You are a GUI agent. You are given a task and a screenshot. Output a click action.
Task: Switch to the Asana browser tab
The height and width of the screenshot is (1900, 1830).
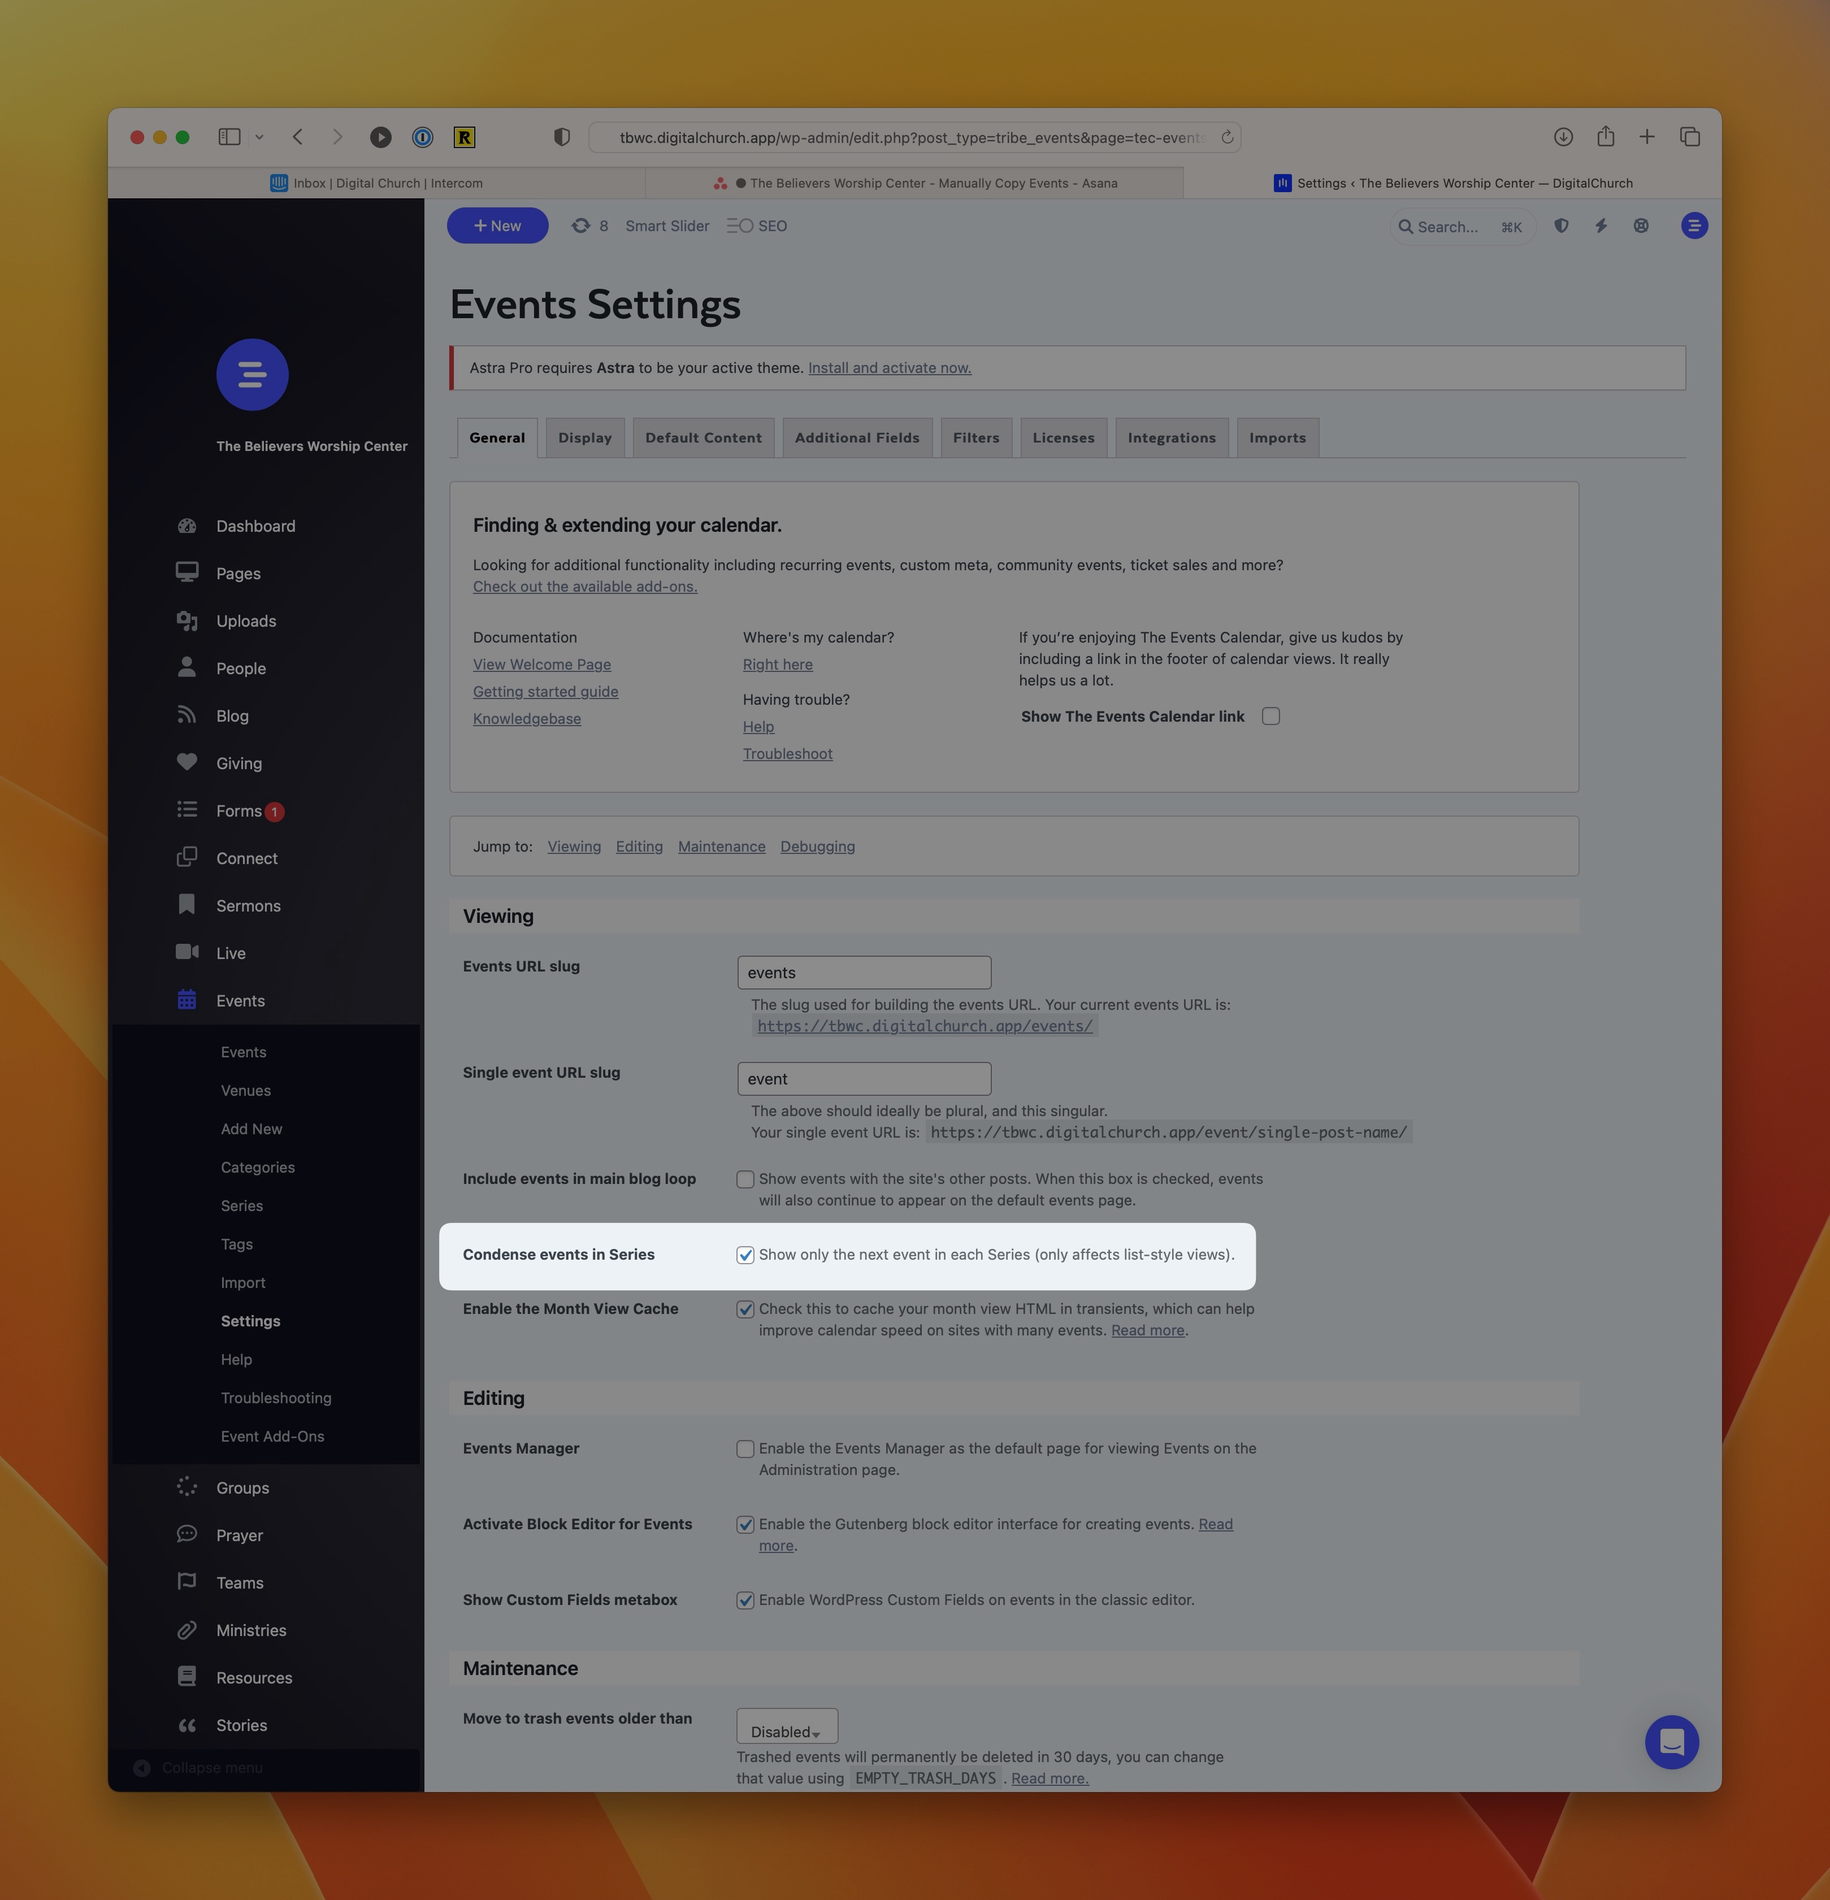click(915, 183)
